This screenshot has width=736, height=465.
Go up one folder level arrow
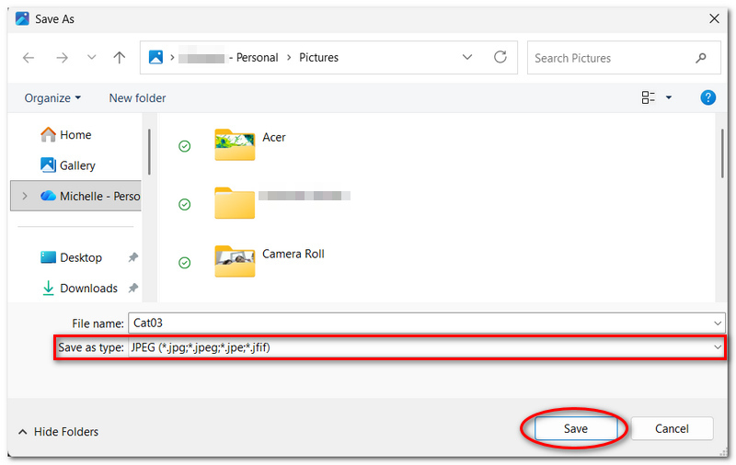pyautogui.click(x=120, y=58)
